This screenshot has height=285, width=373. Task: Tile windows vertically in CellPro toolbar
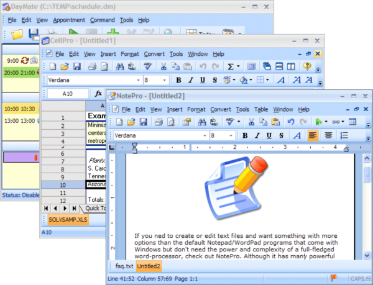[291, 66]
